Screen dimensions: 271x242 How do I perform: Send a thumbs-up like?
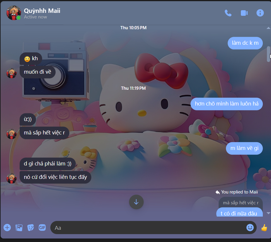(x=264, y=227)
